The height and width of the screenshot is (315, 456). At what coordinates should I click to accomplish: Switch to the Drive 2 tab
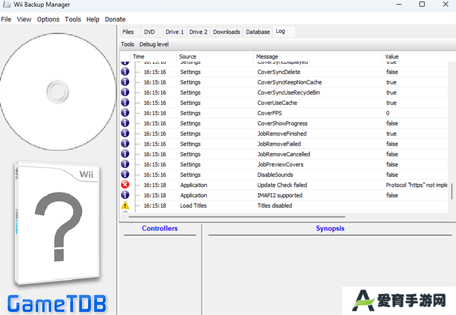coord(198,32)
